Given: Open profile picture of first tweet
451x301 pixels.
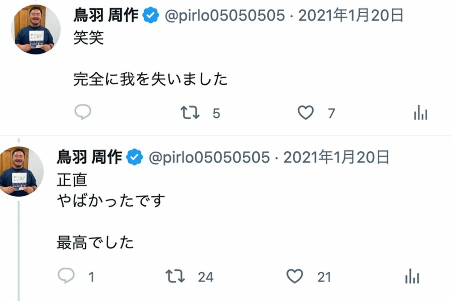Looking at the screenshot, I should [x=36, y=29].
